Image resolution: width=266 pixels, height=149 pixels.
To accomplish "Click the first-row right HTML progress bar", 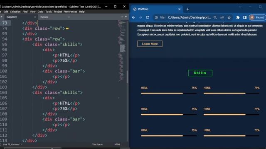I will pos(232,93).
